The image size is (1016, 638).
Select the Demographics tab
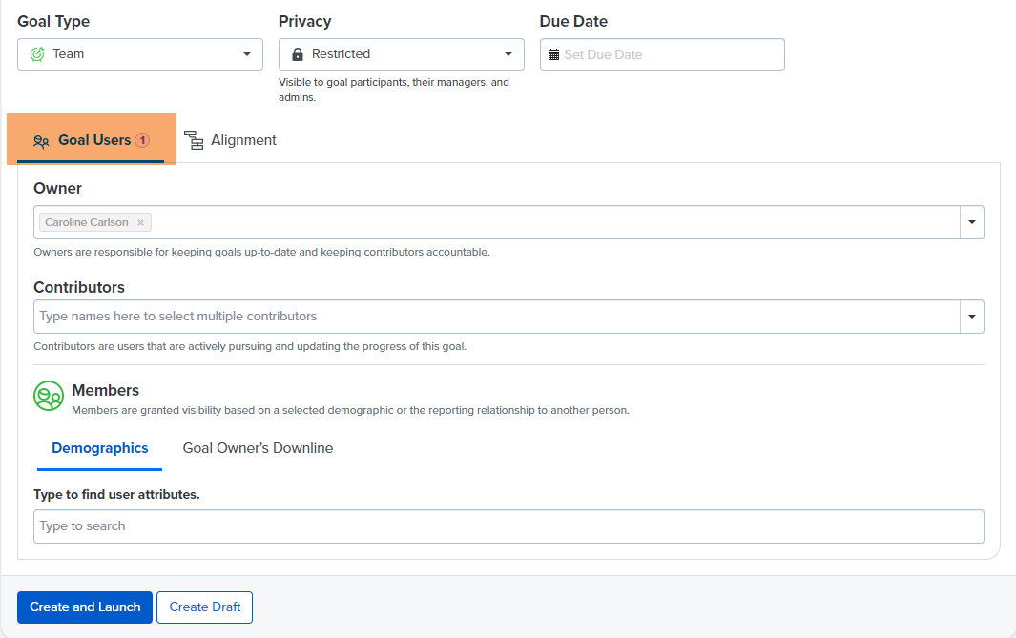pyautogui.click(x=100, y=448)
